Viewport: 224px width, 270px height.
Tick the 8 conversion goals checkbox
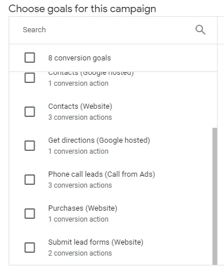tap(29, 58)
